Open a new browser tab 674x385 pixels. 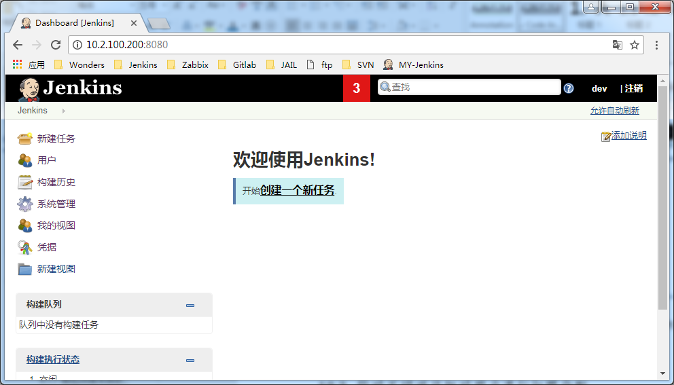[x=158, y=24]
